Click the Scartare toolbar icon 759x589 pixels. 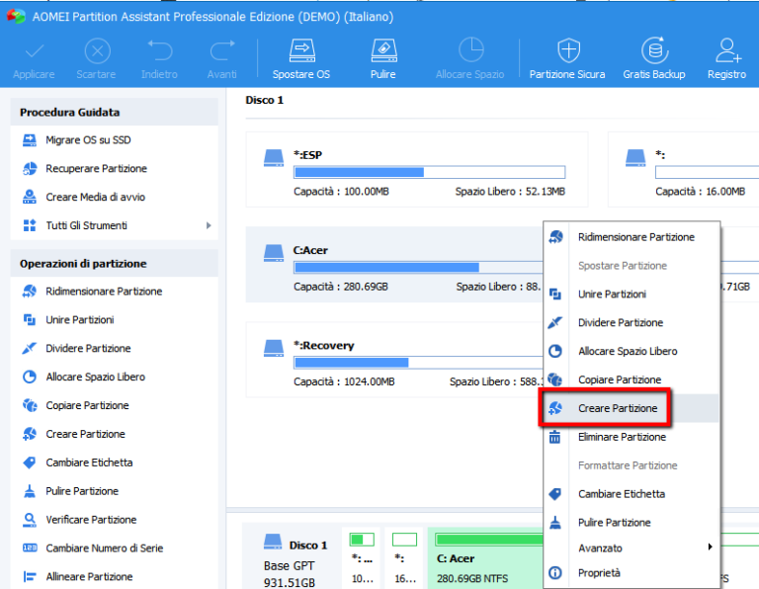click(97, 50)
